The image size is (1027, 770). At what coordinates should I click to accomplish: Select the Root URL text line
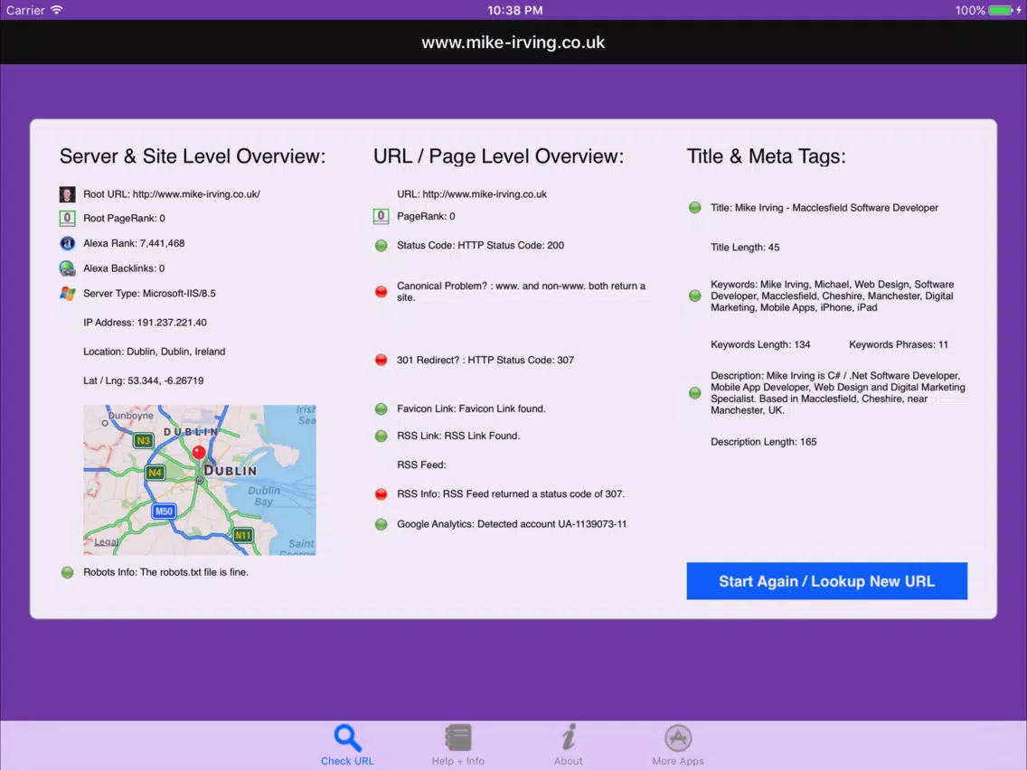tap(172, 193)
